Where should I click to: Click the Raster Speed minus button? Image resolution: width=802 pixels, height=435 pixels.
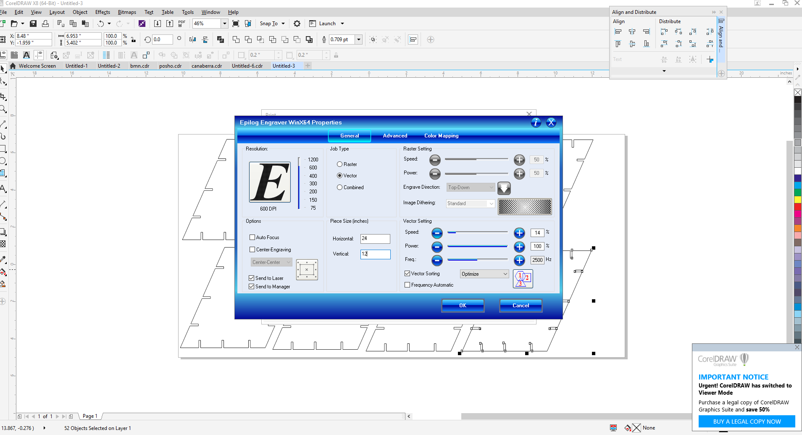click(x=435, y=160)
